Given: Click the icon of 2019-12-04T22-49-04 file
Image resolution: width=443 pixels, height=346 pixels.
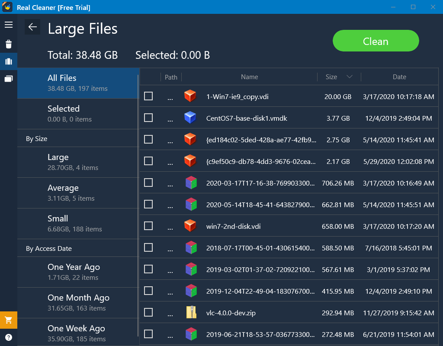Looking at the screenshot, I should tap(191, 291).
